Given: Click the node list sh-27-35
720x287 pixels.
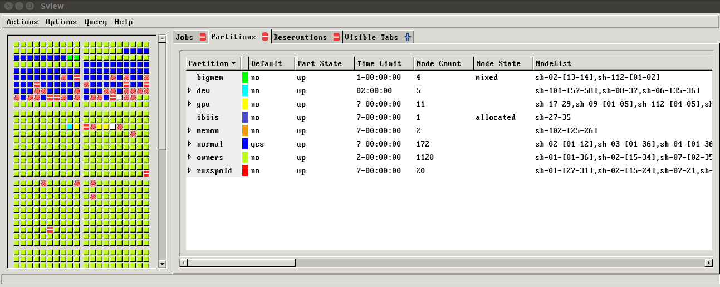Looking at the screenshot, I should coord(553,117).
